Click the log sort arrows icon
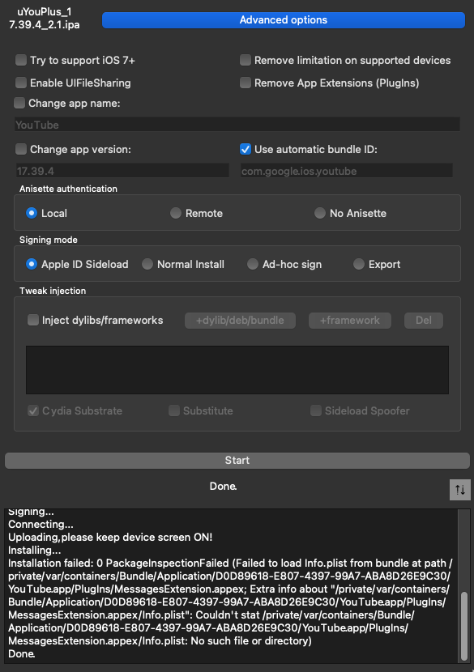Screen dimensions: 474x672 460,490
